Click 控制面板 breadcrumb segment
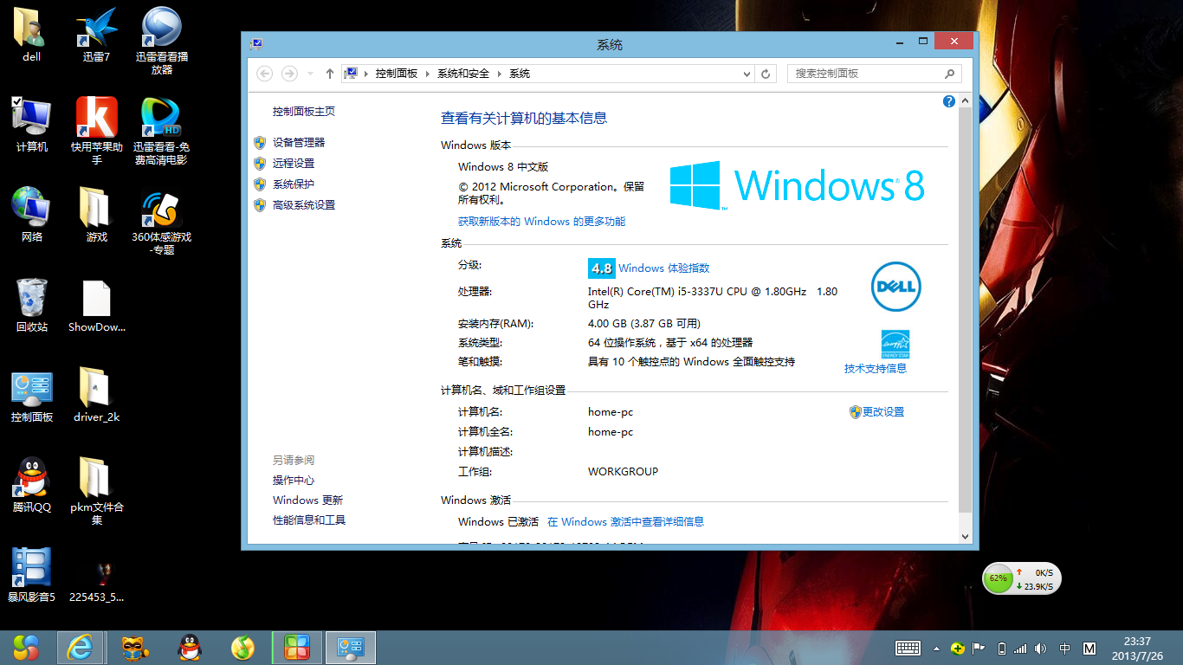 pyautogui.click(x=396, y=74)
